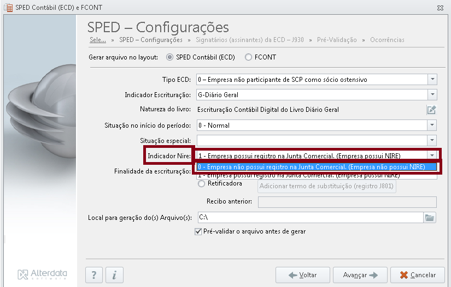Select option '0 - Empresa não possui registro'
This screenshot has height=287, width=451.
(317, 167)
